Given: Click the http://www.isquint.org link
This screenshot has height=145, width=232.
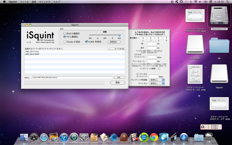Looking at the screenshot, I should click(x=45, y=42).
